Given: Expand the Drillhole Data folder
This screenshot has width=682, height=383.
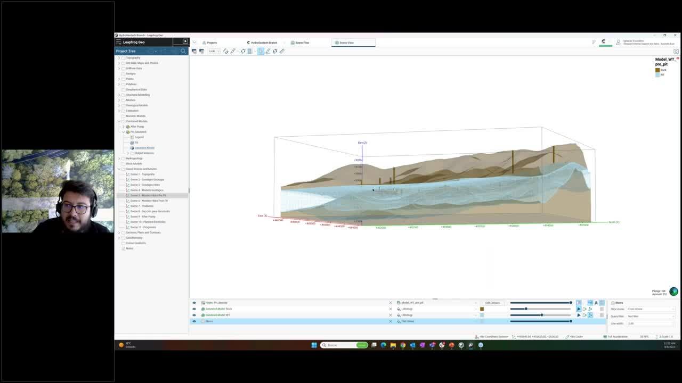Looking at the screenshot, I should (119, 68).
